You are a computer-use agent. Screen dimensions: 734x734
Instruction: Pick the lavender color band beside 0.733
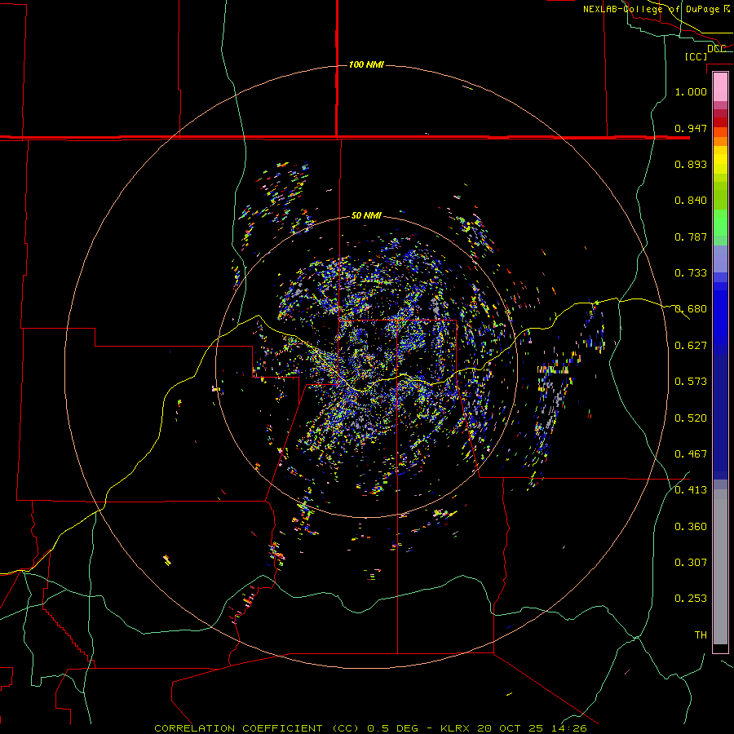tap(720, 260)
